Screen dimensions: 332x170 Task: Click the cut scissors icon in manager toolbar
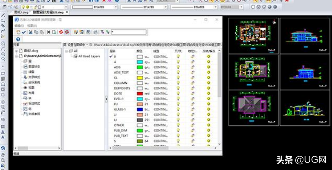[30, 32]
